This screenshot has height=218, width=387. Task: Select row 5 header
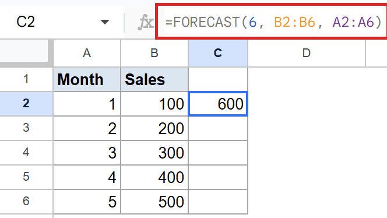point(26,177)
